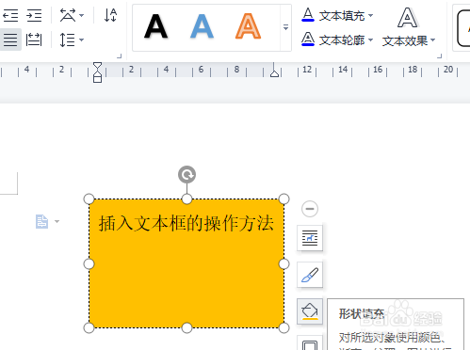Click the right-middle resize handle of text box
The height and width of the screenshot is (350, 470).
click(284, 264)
